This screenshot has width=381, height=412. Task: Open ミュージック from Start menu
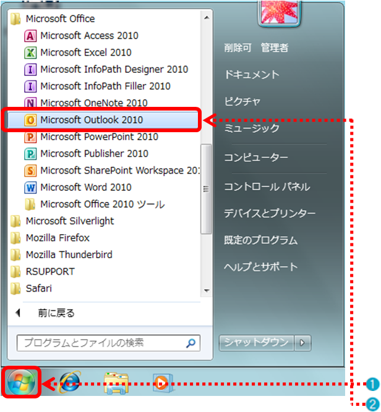[x=252, y=128]
